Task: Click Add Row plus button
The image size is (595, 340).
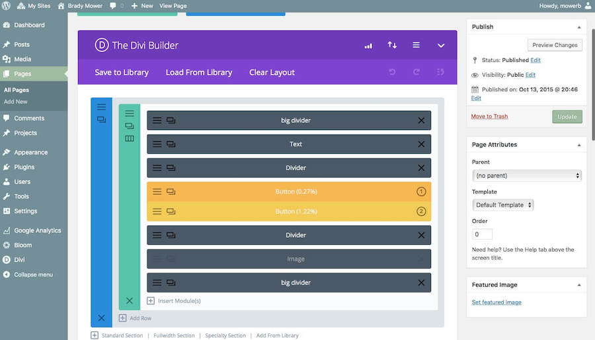Action: [x=122, y=318]
